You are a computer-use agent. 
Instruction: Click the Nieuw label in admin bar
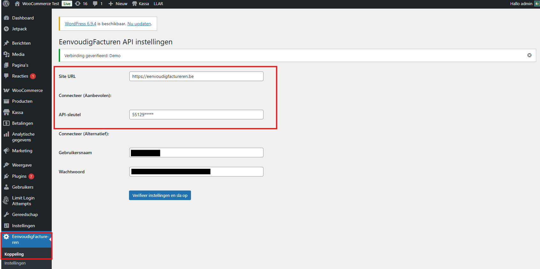pyautogui.click(x=121, y=4)
